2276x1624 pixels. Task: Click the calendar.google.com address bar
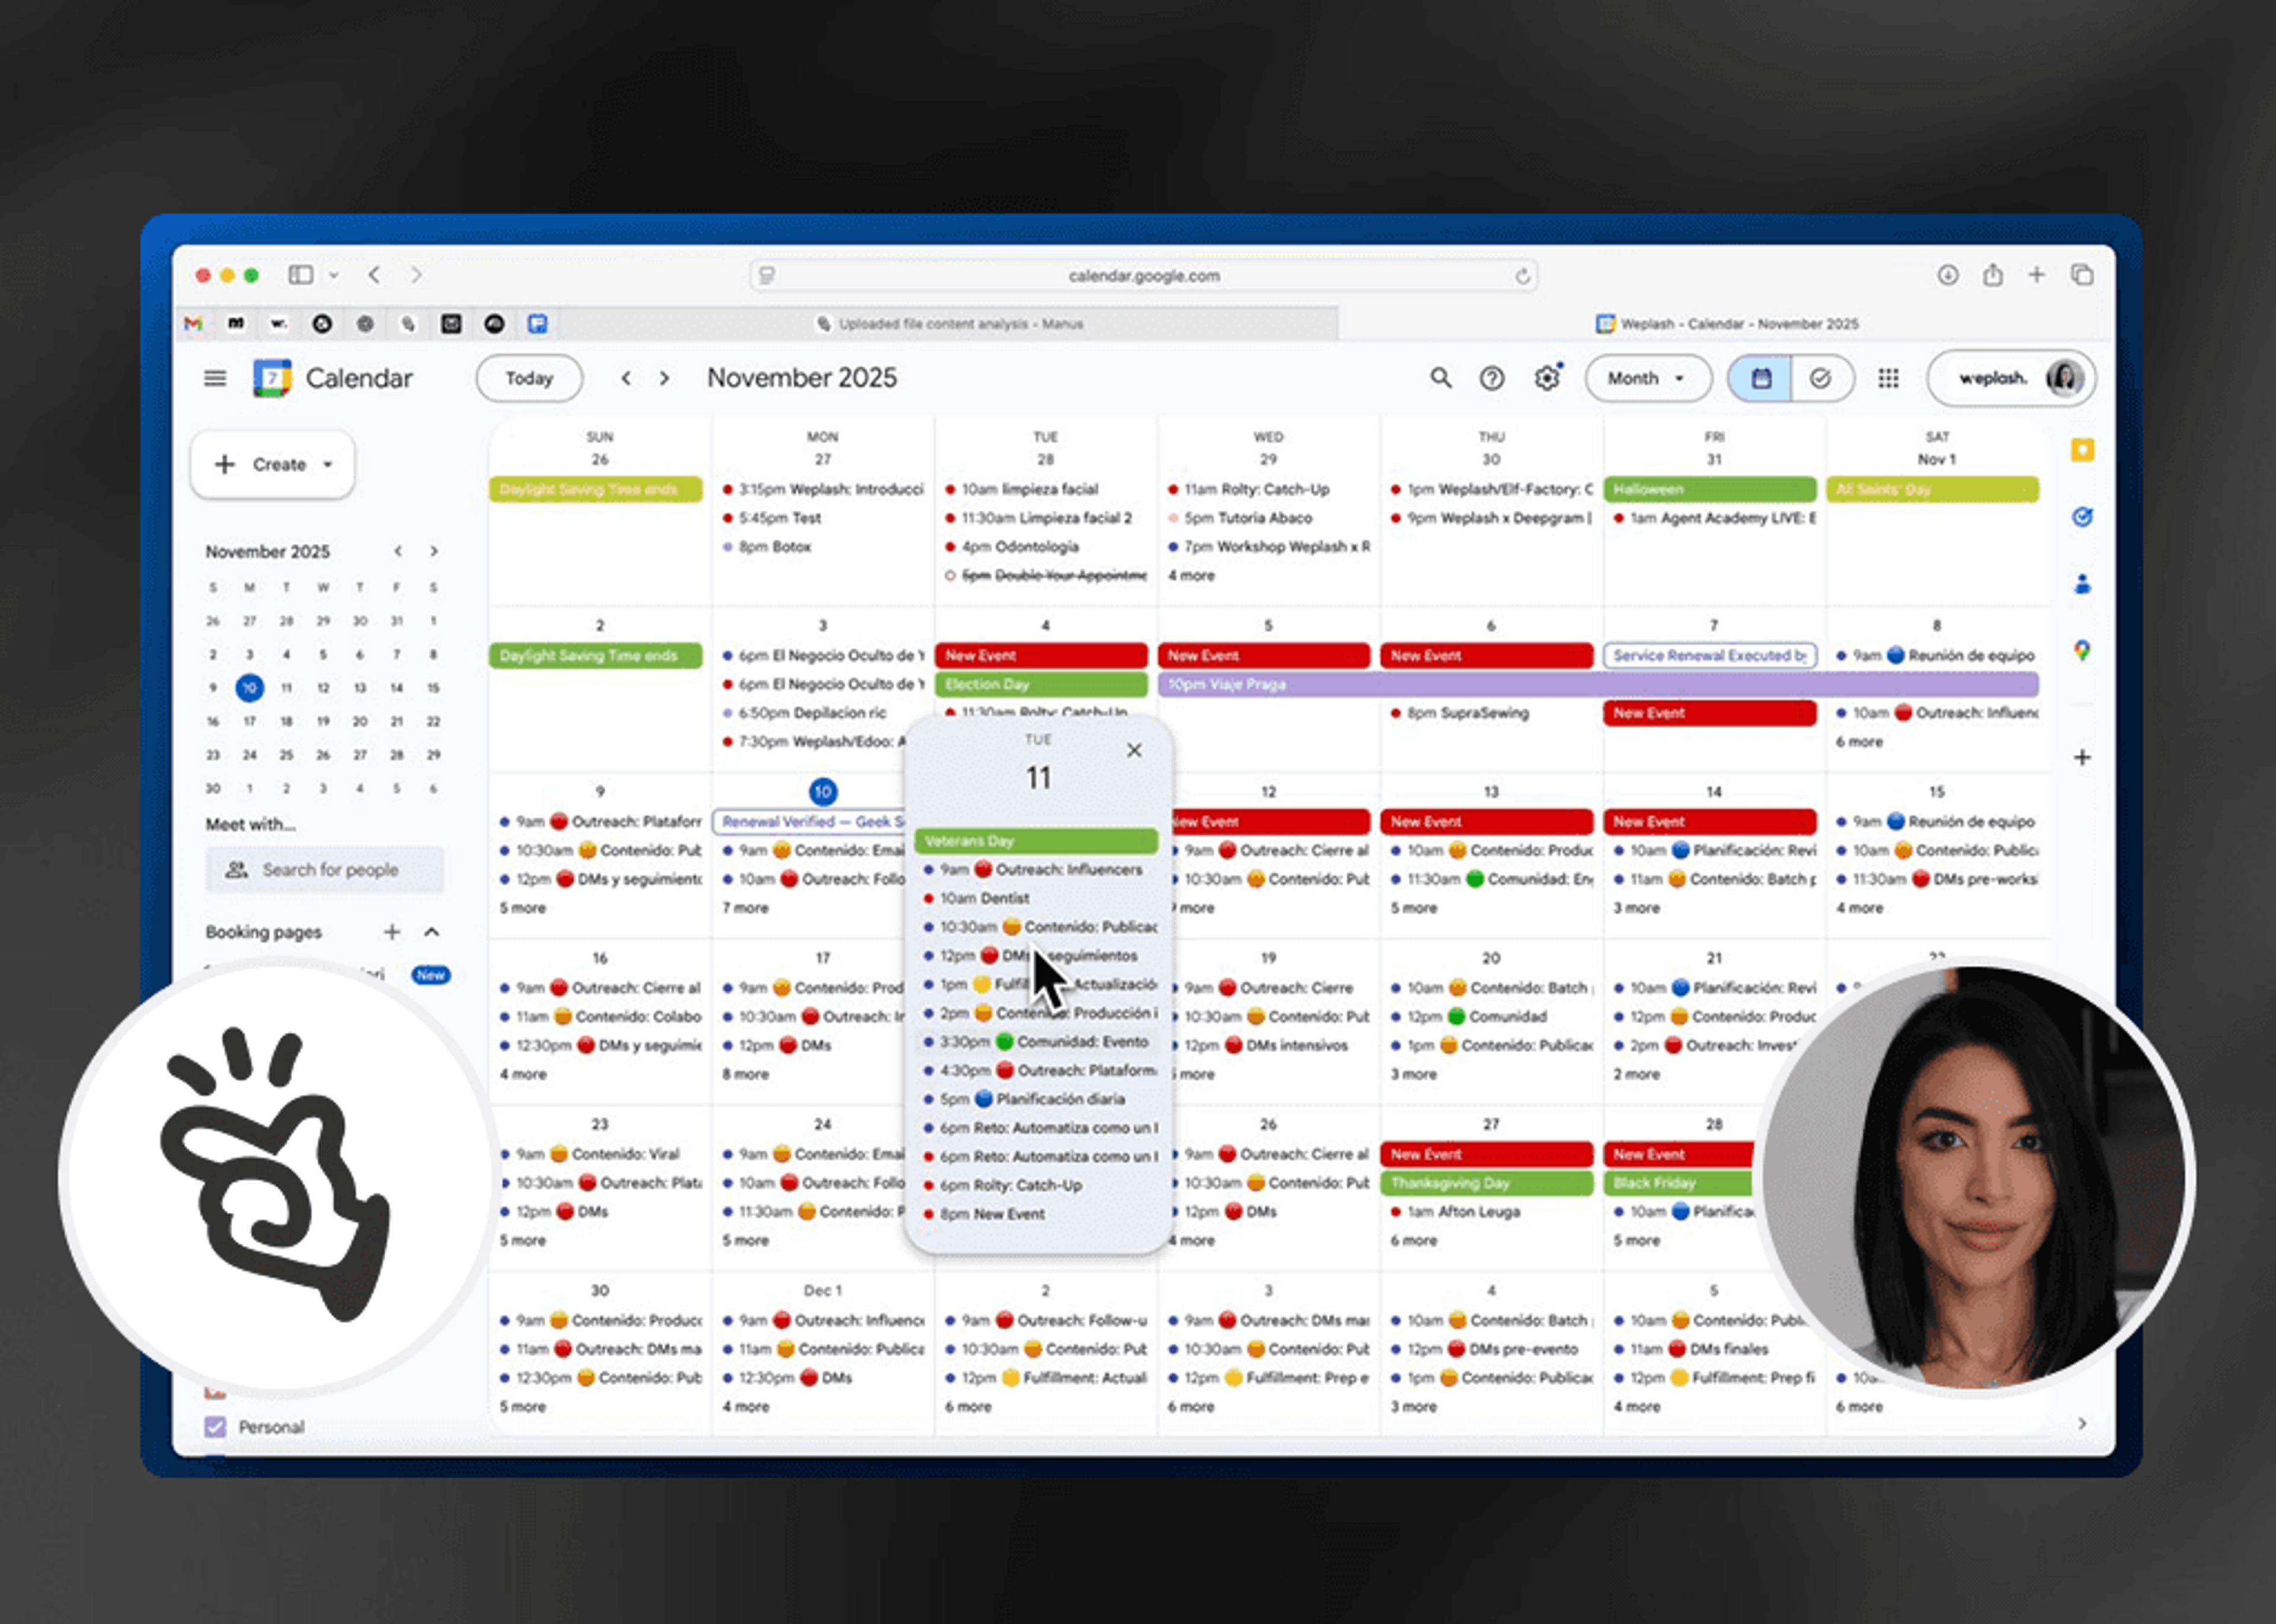click(x=1143, y=276)
